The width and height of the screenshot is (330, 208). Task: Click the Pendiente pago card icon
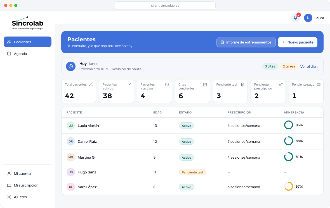[x=319, y=84]
